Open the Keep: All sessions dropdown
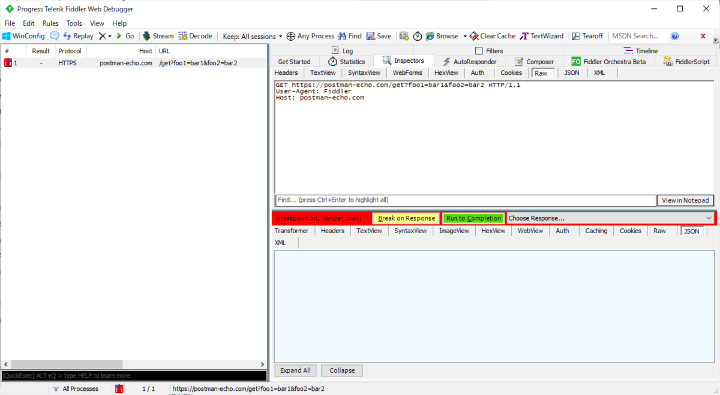The width and height of the screenshot is (720, 395). 252,36
